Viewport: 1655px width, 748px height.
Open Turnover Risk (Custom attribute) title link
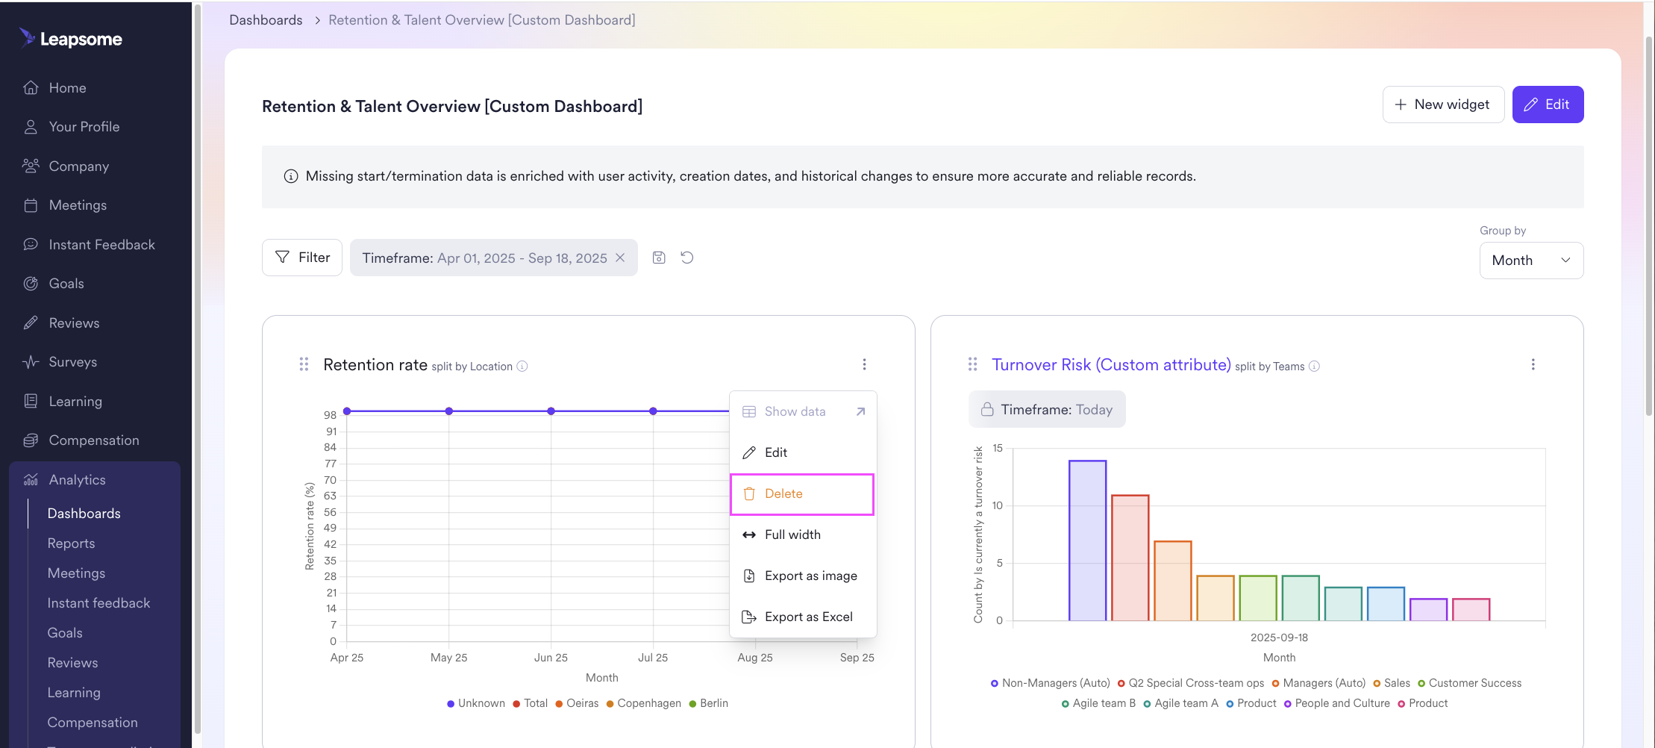point(1110,364)
